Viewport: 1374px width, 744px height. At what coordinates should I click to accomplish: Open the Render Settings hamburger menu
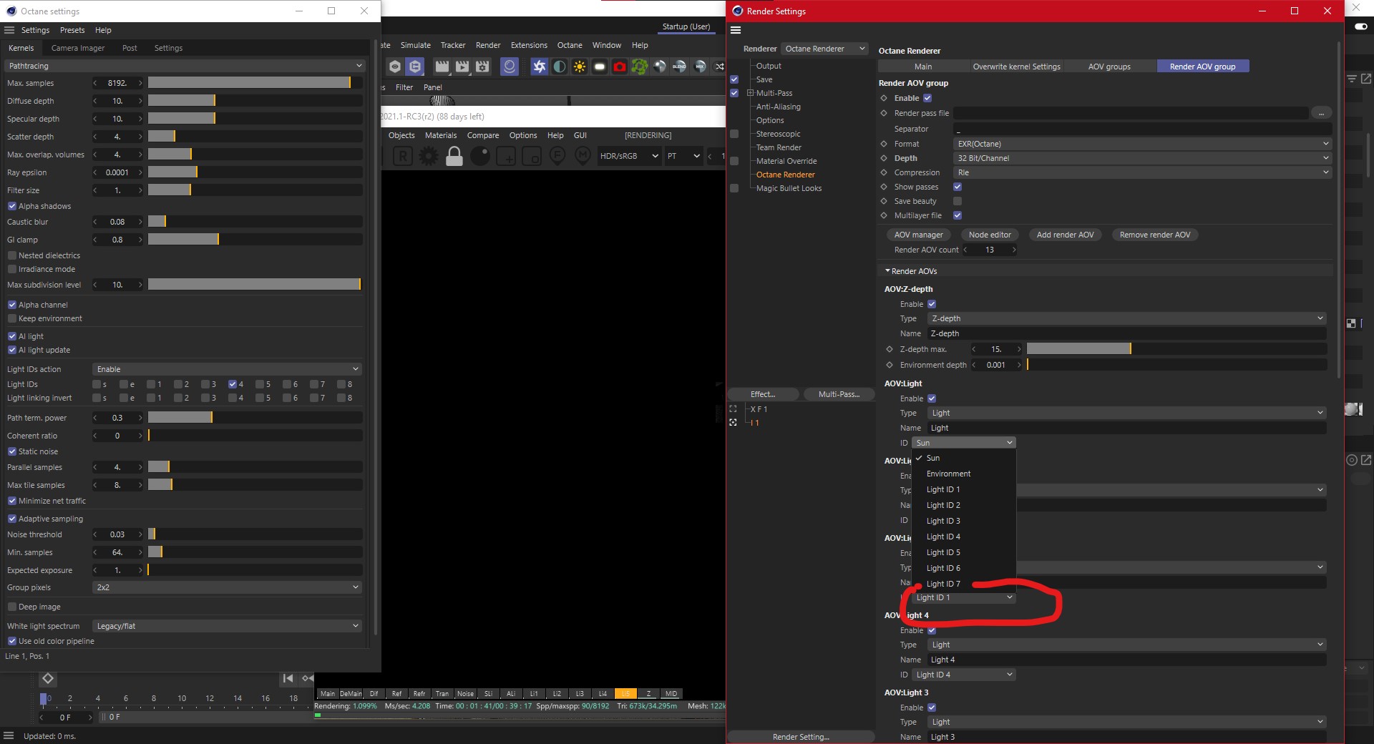[736, 30]
